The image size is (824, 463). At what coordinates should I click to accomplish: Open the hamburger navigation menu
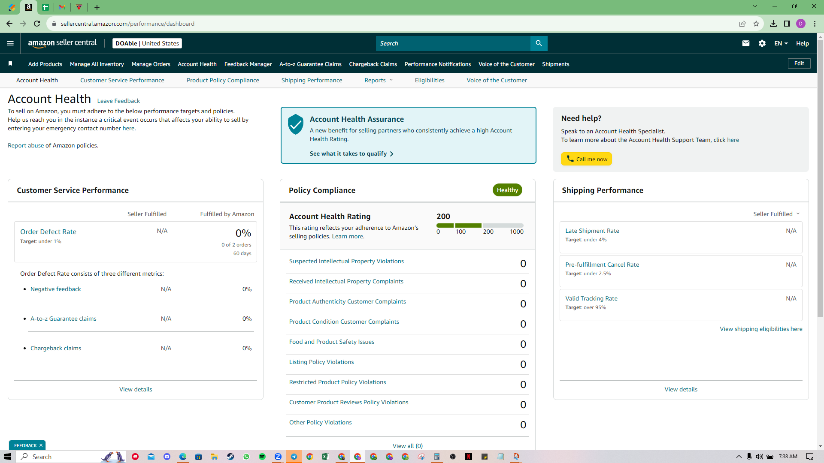click(10, 43)
